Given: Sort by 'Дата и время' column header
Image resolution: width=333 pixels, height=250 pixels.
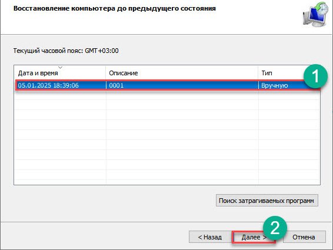Looking at the screenshot, I should 60,73.
